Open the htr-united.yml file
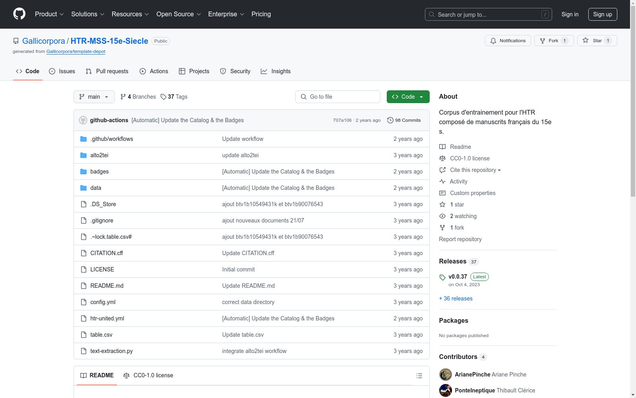This screenshot has height=398, width=636. (x=107, y=318)
